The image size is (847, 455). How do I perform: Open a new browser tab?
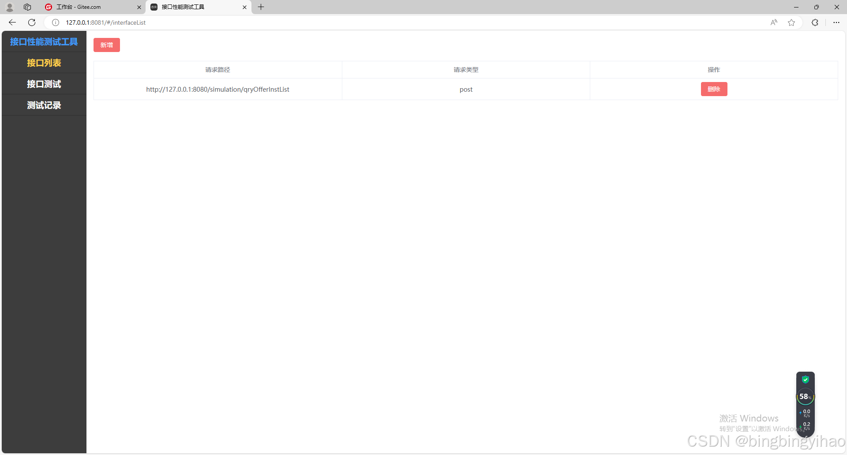click(261, 7)
